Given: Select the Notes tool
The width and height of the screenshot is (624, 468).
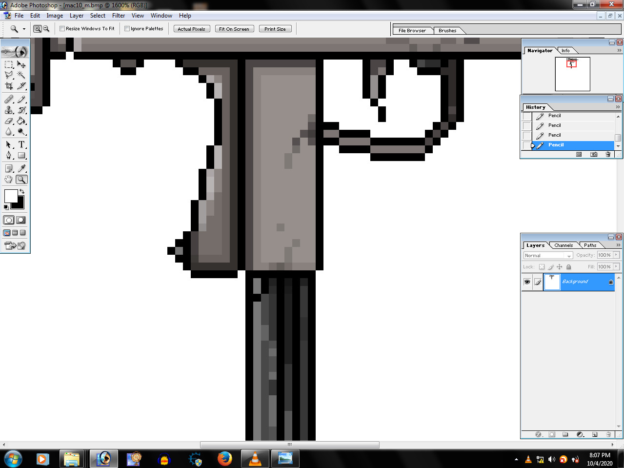Looking at the screenshot, I should pyautogui.click(x=9, y=168).
